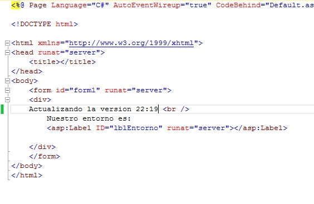Click the highlighted <% directive opening marker
Screen dimensions: 314x204
[x=16, y=5]
